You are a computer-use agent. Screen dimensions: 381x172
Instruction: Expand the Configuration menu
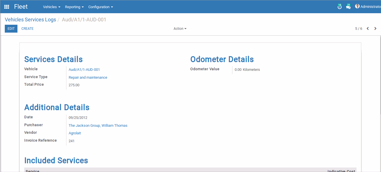pos(101,7)
